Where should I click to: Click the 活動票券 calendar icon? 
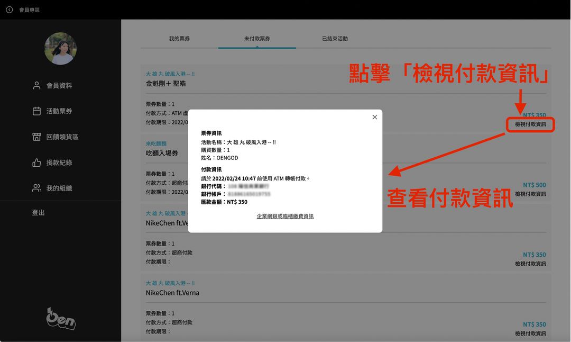[x=36, y=111]
